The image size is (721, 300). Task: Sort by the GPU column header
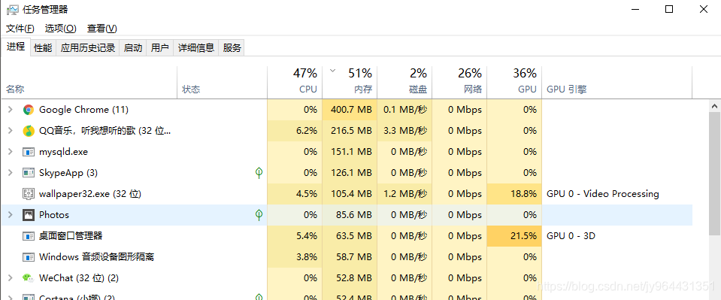click(x=514, y=83)
